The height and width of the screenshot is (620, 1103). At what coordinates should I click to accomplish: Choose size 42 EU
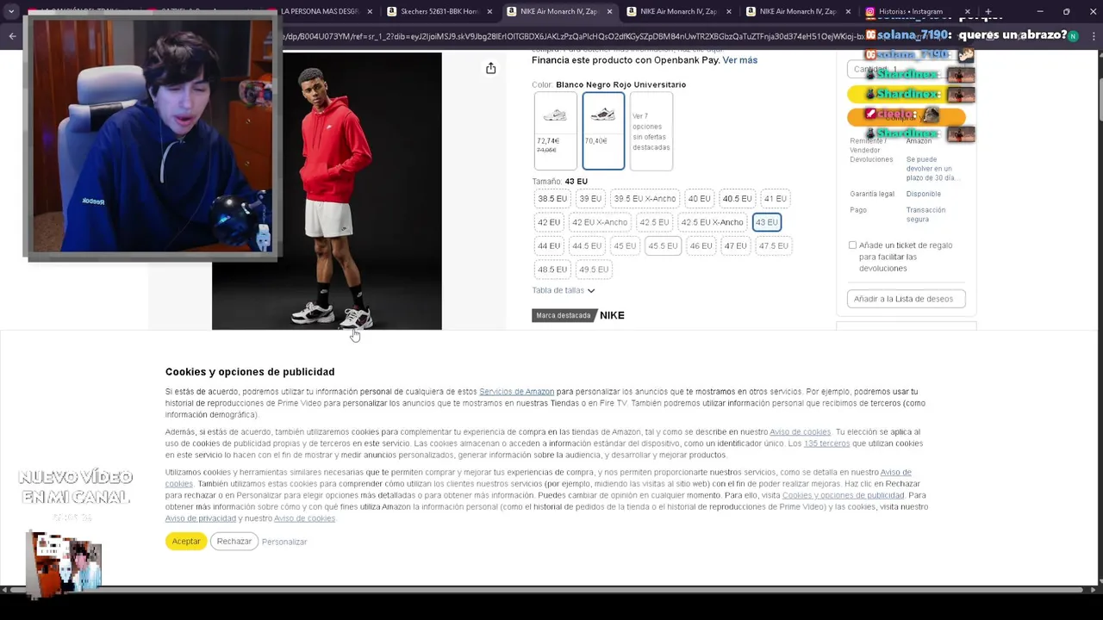549,222
